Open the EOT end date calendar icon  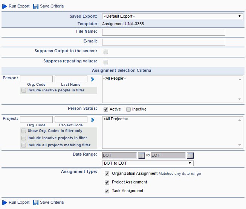coord(190,155)
